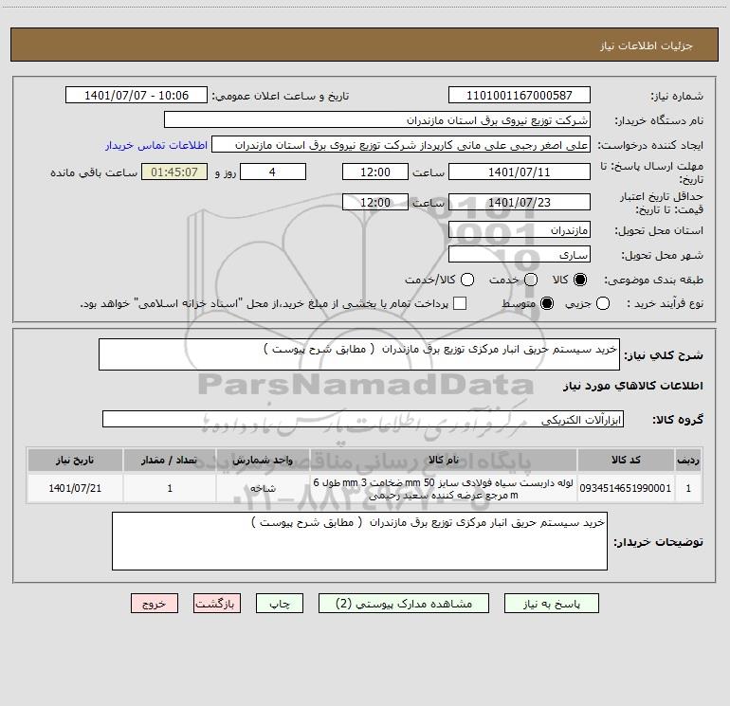Viewport: 730px width, 706px height.
Task: Select the متوسط purchase type radio
Action: (x=547, y=303)
